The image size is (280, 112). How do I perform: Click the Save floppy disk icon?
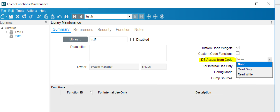11,16
